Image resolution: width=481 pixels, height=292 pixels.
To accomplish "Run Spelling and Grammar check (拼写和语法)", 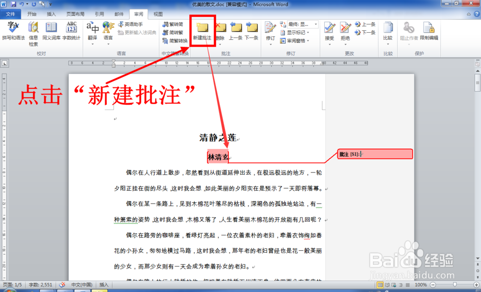I will [x=13, y=30].
